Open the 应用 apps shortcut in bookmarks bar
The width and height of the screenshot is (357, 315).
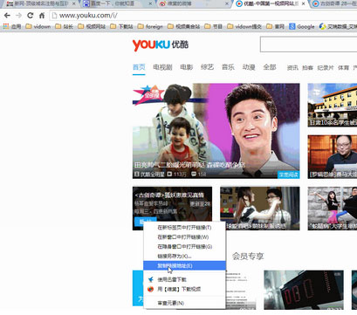(12, 26)
